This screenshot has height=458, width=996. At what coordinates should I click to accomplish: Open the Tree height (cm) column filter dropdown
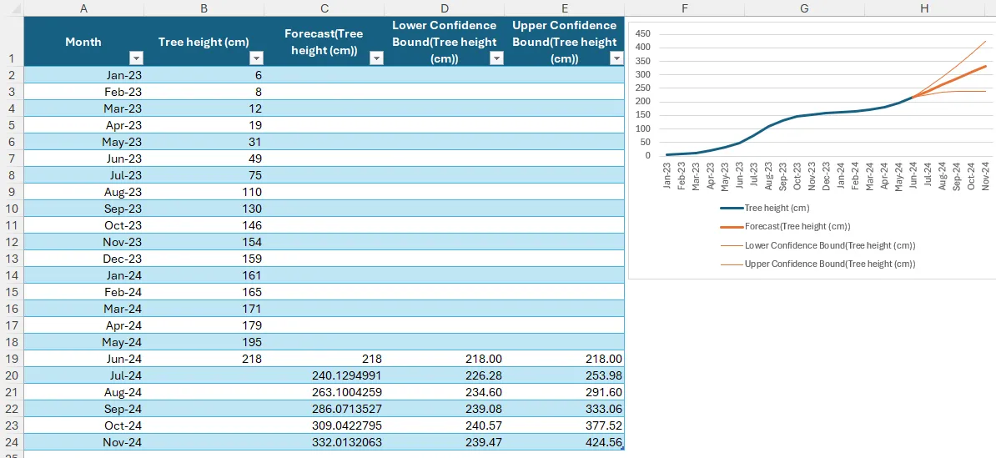coord(256,58)
